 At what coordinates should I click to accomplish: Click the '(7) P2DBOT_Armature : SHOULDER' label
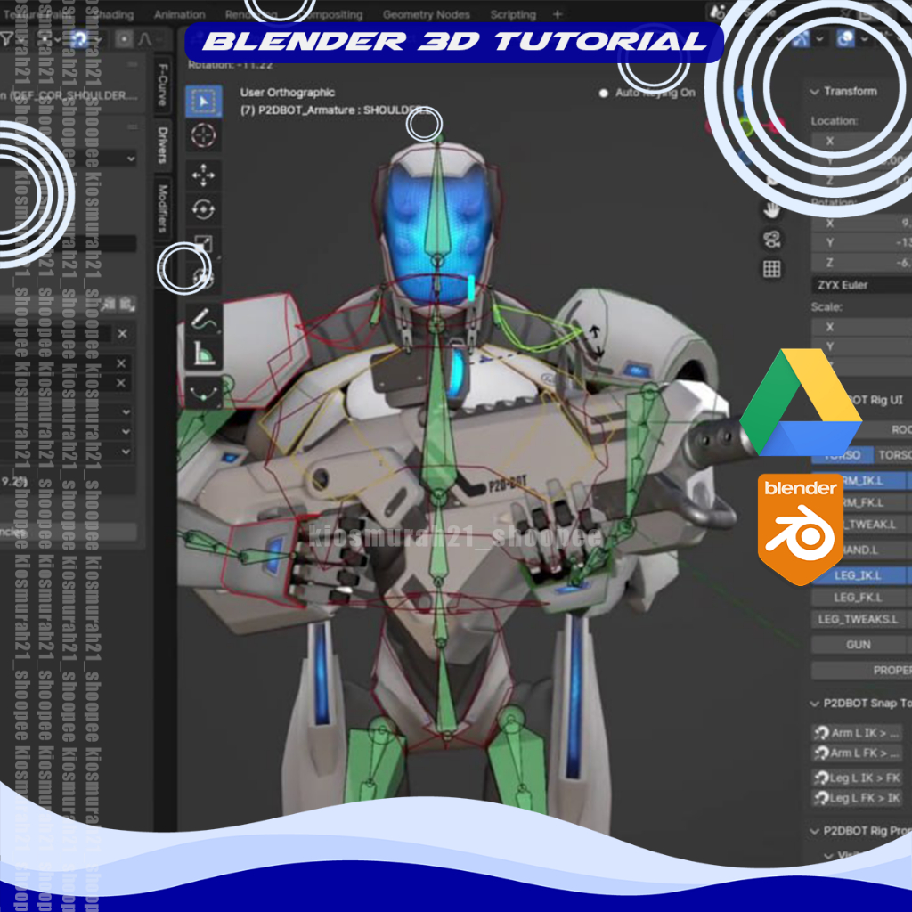tap(335, 110)
